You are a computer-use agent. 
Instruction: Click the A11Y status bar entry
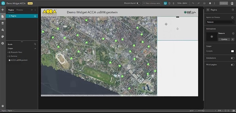pos(191,111)
